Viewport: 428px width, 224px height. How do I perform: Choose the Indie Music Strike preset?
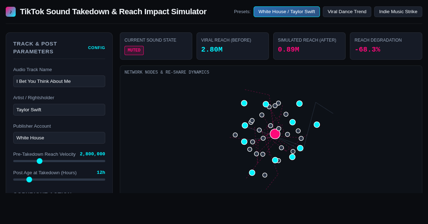[398, 12]
